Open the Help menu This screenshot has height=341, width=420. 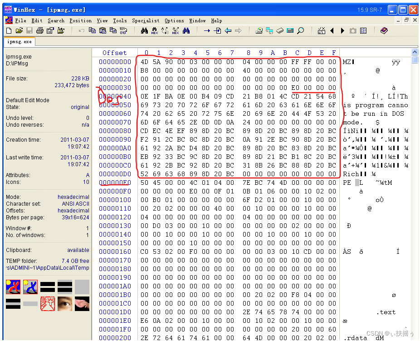(x=216, y=20)
